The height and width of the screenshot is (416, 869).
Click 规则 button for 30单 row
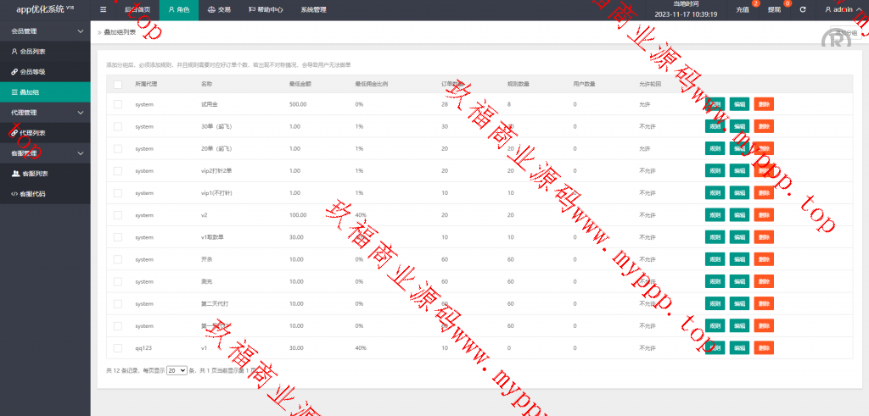[715, 126]
